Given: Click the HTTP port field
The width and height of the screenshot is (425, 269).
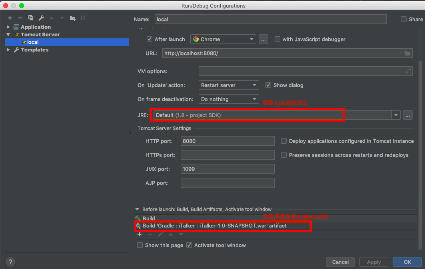Looking at the screenshot, I should click(x=227, y=141).
